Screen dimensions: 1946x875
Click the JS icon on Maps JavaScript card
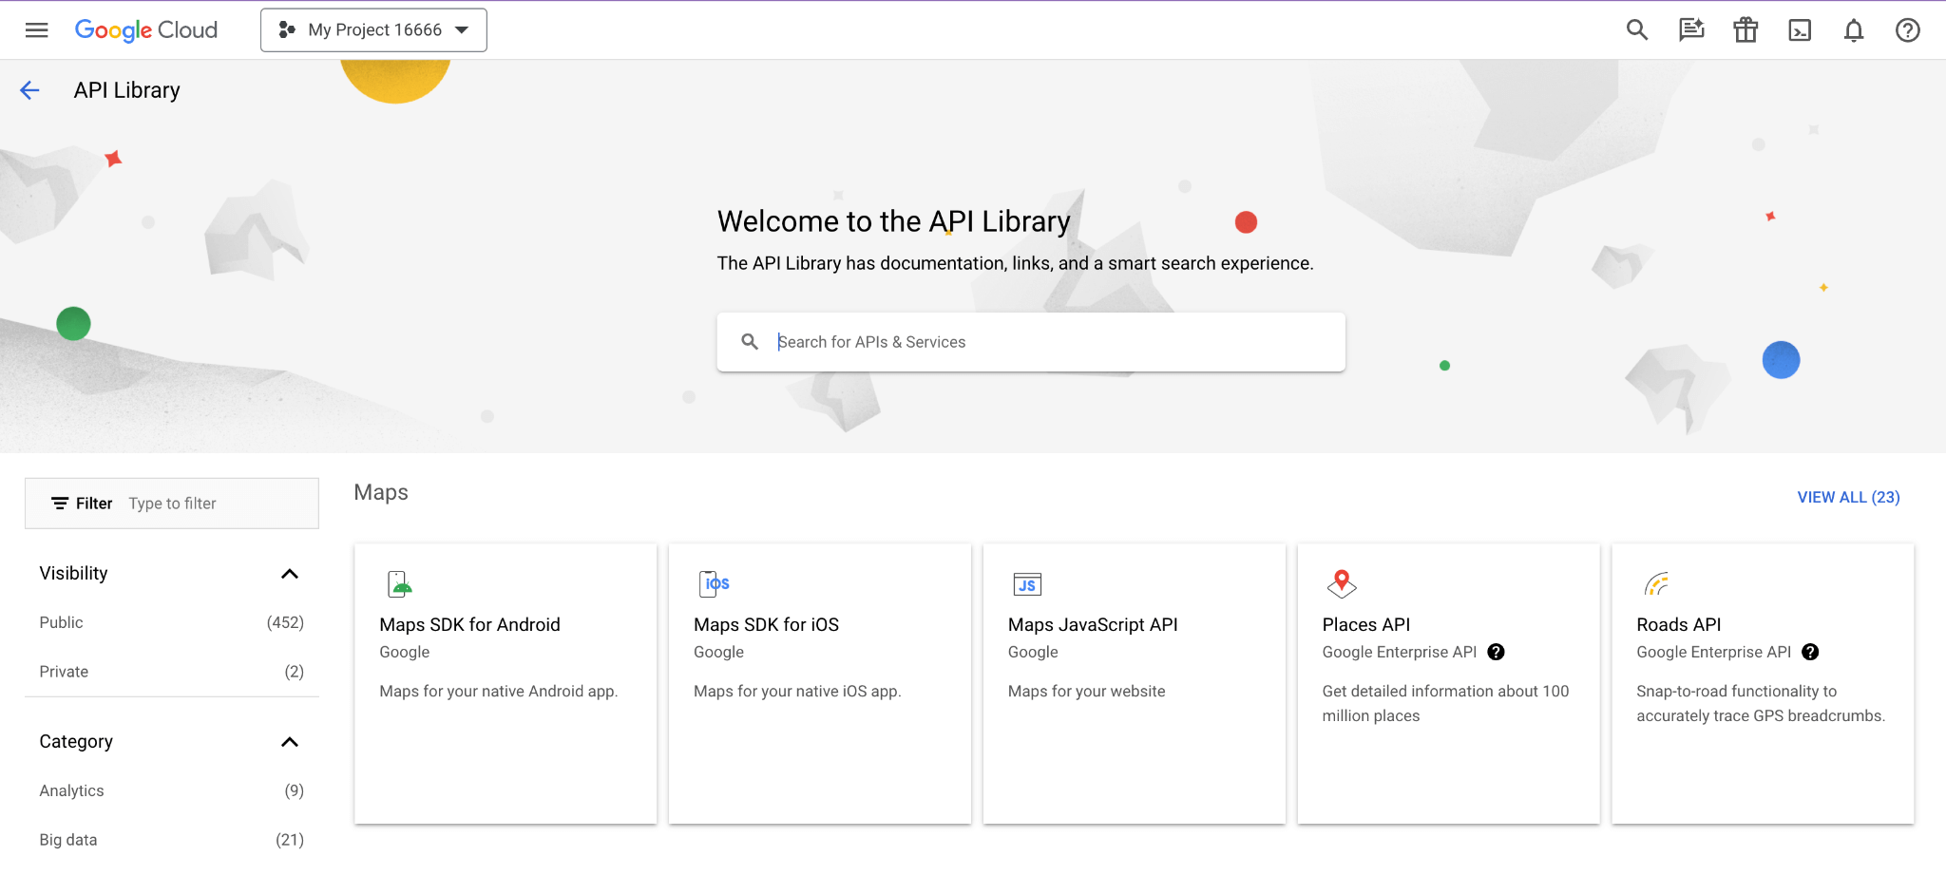click(1027, 584)
